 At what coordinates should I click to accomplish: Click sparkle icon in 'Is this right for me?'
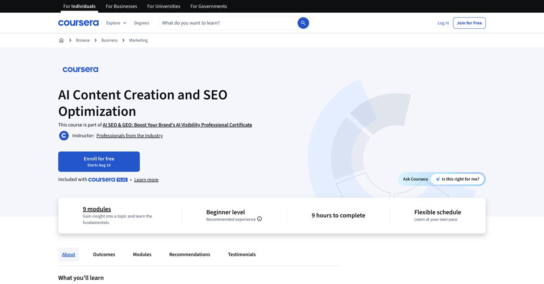point(438,179)
